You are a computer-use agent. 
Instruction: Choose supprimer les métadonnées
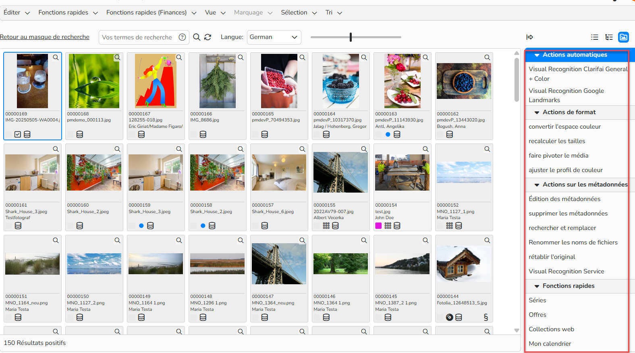568,213
